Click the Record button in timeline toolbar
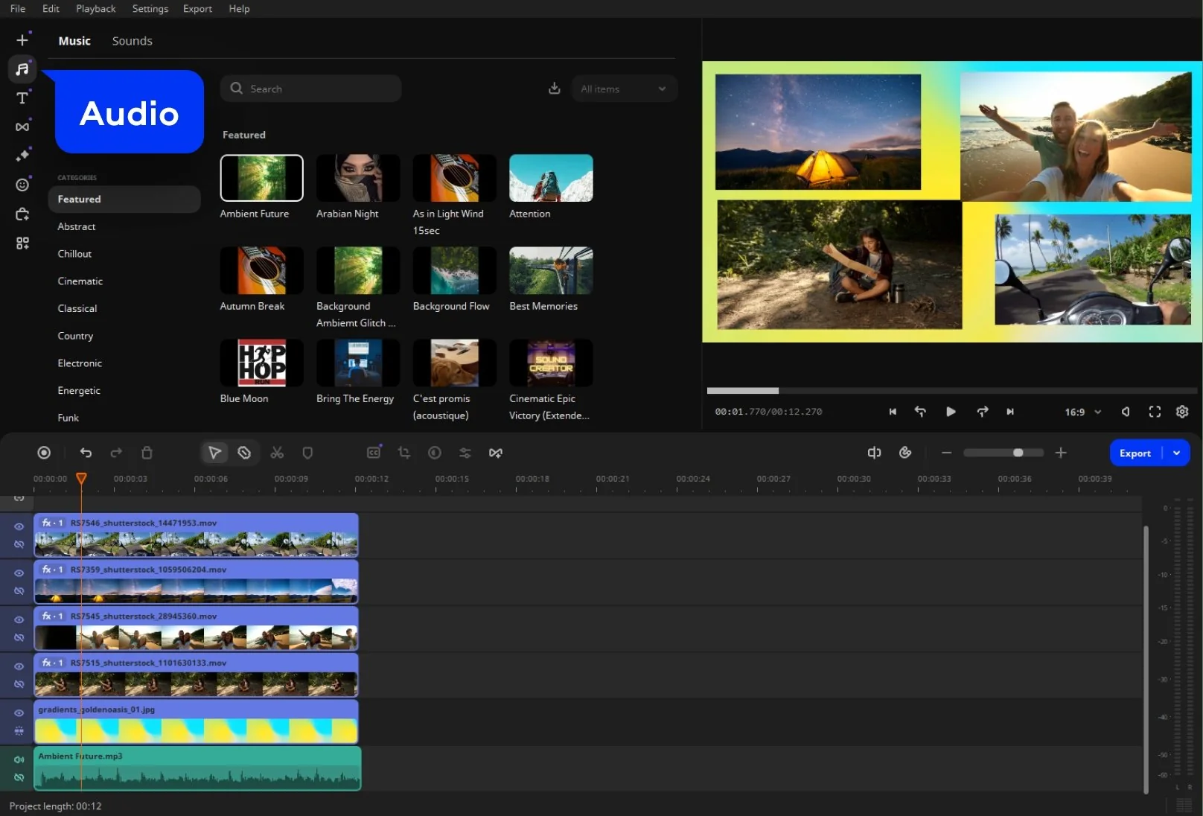 pyautogui.click(x=44, y=453)
